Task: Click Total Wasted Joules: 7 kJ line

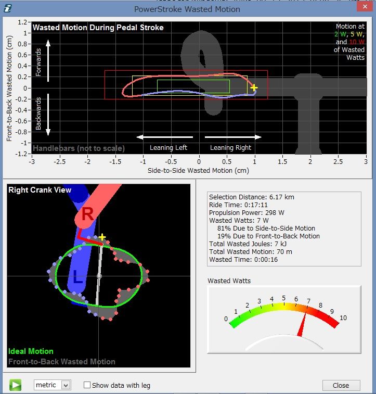Action: coord(248,244)
